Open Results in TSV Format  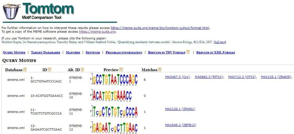click(x=167, y=53)
